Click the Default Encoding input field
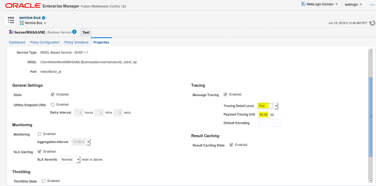376x186 pixels. 270,123
